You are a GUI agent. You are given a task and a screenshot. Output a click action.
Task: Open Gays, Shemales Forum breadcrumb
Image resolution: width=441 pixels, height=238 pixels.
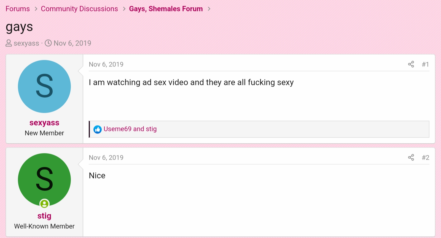166,9
